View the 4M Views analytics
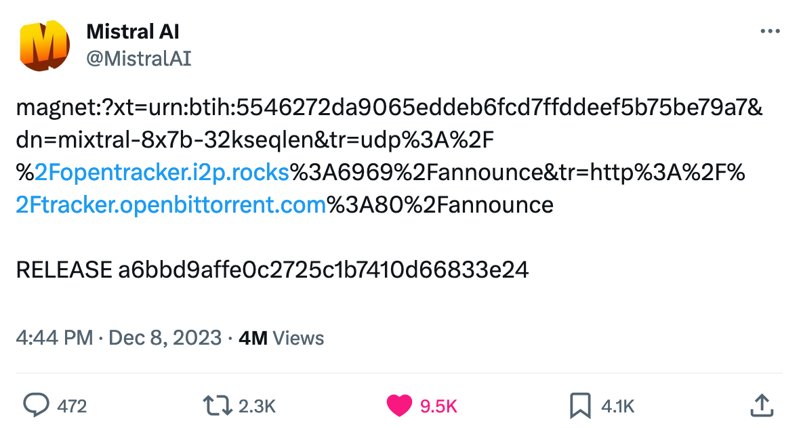Image resolution: width=801 pixels, height=428 pixels. 282,338
